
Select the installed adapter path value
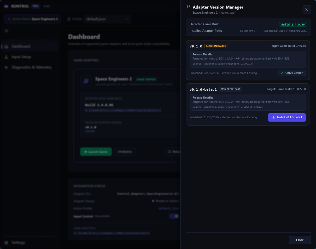pos(274,31)
